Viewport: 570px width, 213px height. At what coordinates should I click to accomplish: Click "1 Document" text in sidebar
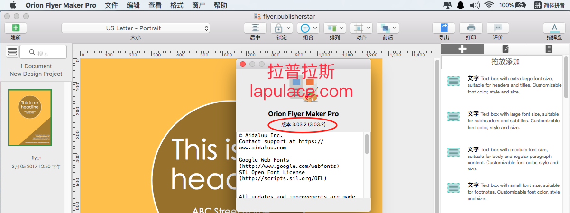pos(36,66)
